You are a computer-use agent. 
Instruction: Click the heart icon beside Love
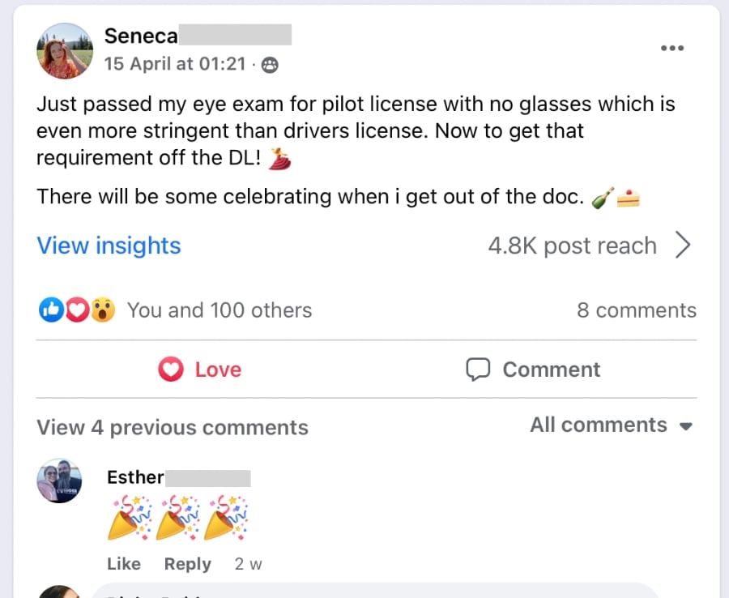point(171,369)
